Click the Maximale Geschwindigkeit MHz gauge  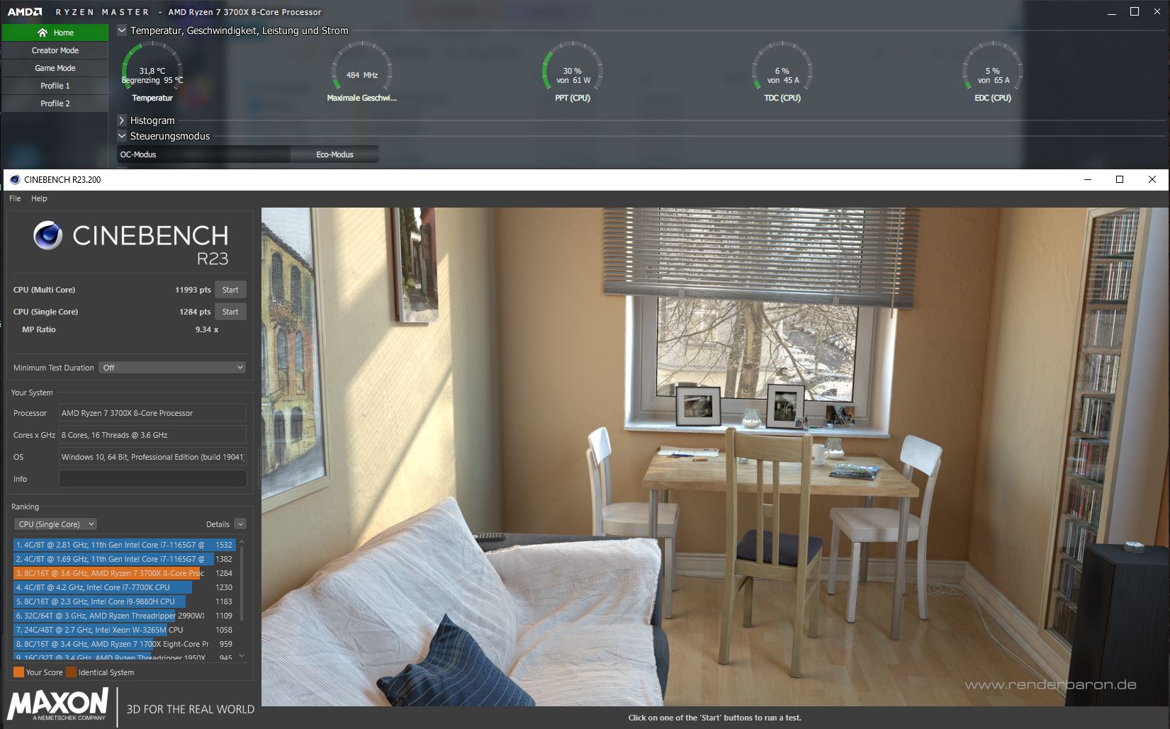tap(361, 72)
